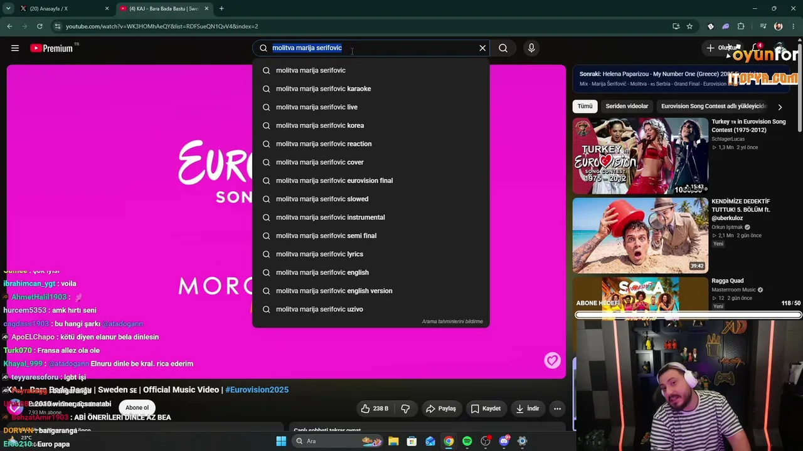The width and height of the screenshot is (803, 451).
Task: Expand the tab search dropdown
Action: (x=8, y=9)
